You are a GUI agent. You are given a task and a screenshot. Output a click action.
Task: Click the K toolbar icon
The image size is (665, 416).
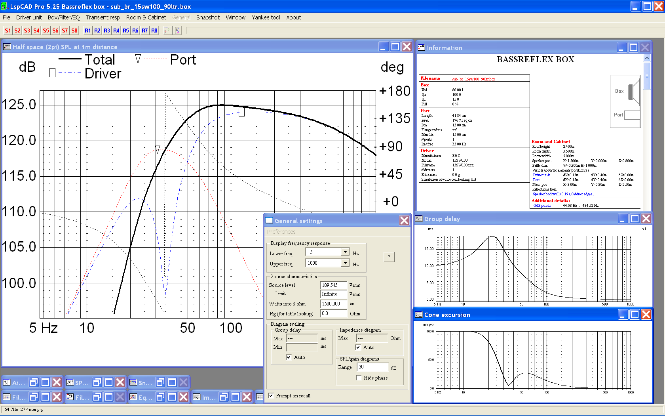pos(177,31)
